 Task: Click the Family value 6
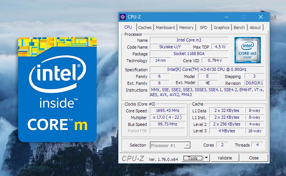tap(160, 76)
